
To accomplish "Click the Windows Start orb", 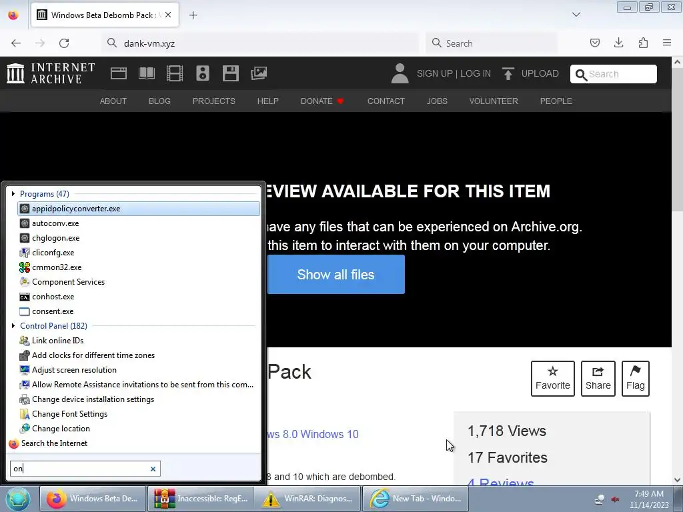I will pos(18,499).
